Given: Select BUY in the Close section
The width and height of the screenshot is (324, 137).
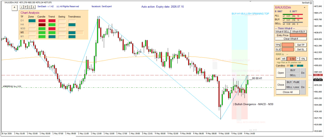Looking at the screenshot, I should pos(289,82).
